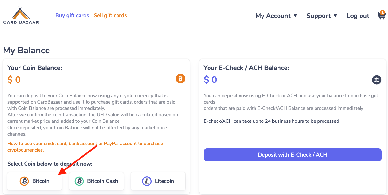
Task: Open the Sell gift cards page
Action: [110, 15]
